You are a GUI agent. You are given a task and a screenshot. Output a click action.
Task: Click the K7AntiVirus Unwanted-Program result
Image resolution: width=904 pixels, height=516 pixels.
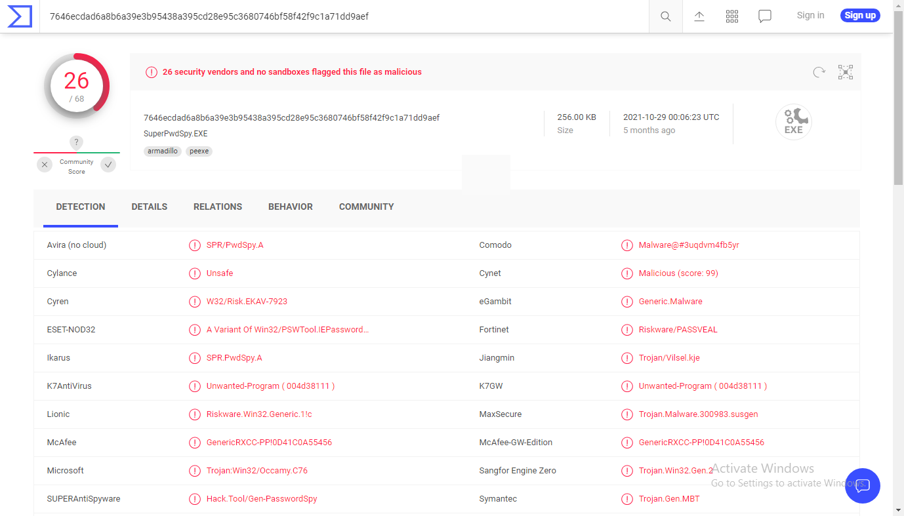click(x=270, y=386)
